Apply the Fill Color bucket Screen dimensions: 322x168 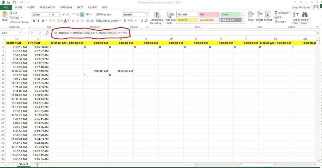[x=59, y=21]
